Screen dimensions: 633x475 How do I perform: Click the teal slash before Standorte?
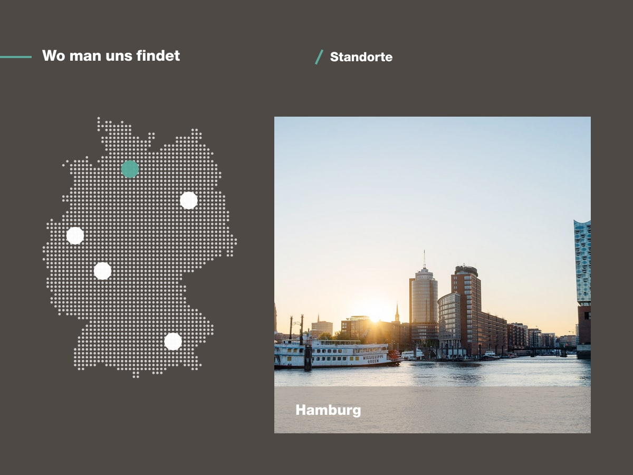(319, 57)
